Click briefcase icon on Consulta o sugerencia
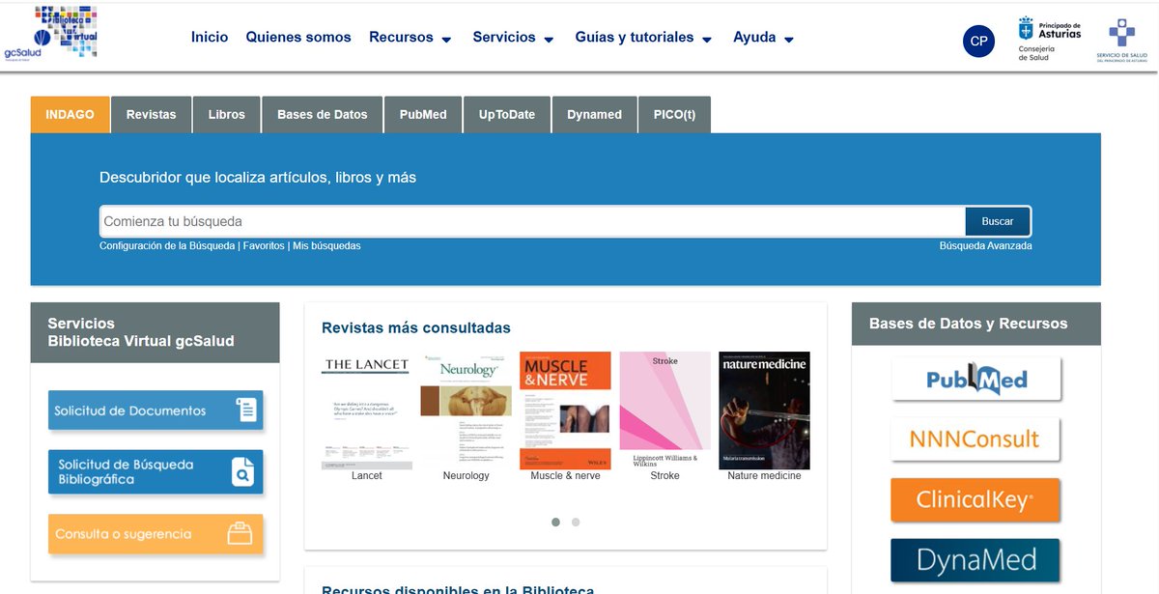1159x594 pixels. click(238, 534)
